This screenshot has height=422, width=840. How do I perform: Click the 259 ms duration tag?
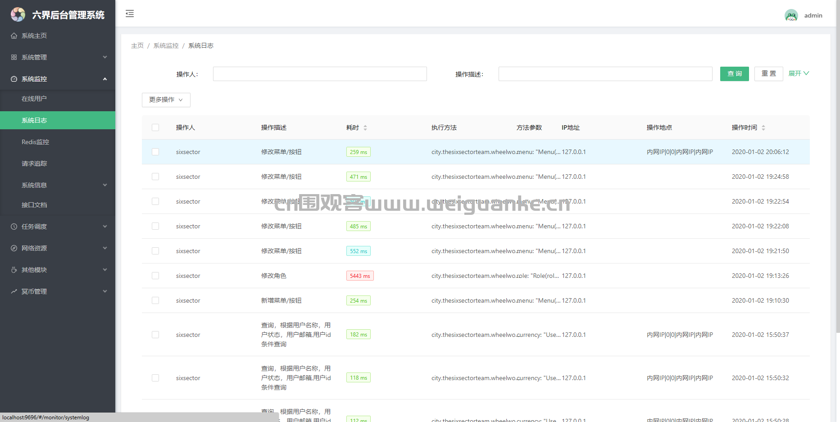click(359, 152)
